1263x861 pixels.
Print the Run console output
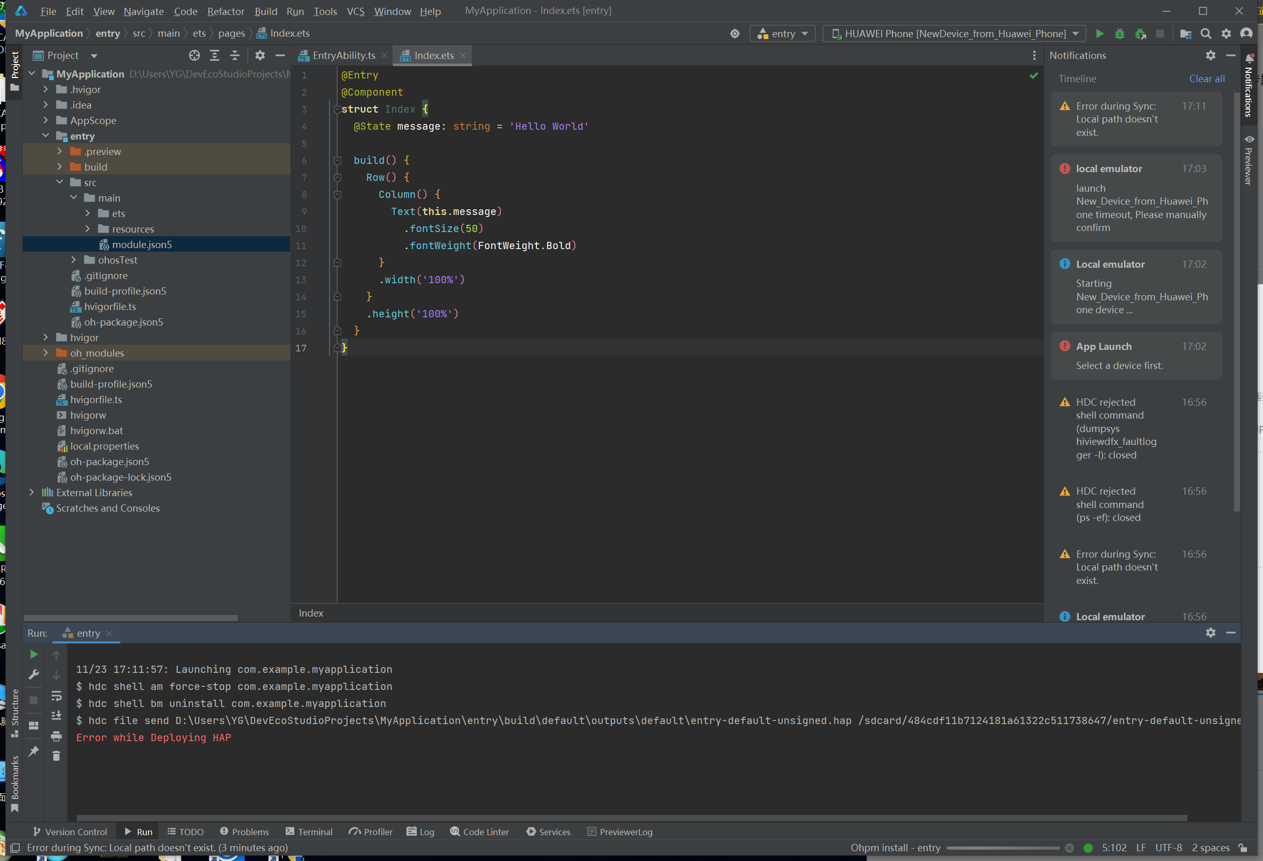(56, 736)
